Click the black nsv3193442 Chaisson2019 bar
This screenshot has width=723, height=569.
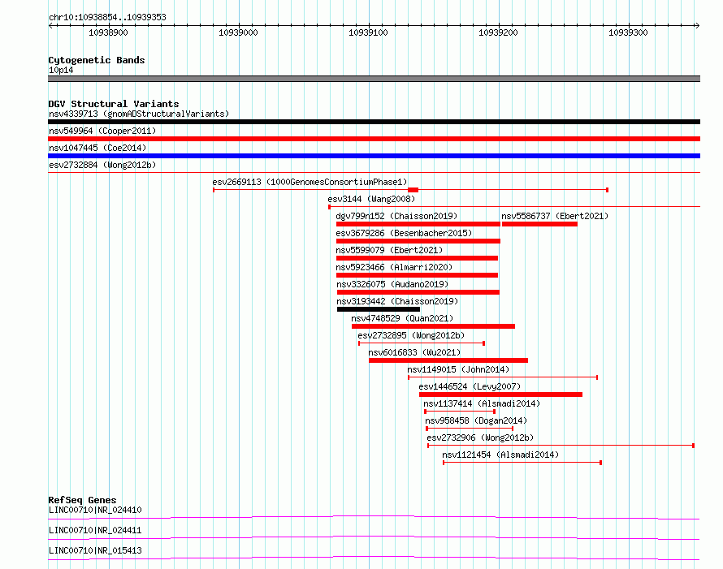click(x=379, y=309)
